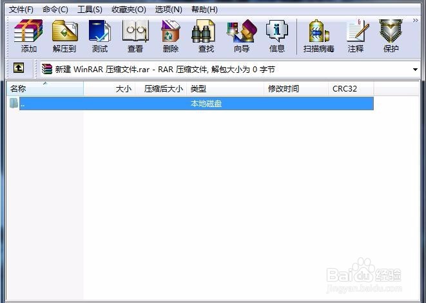
Task: Open the address bar dropdown arrow
Action: (x=415, y=70)
